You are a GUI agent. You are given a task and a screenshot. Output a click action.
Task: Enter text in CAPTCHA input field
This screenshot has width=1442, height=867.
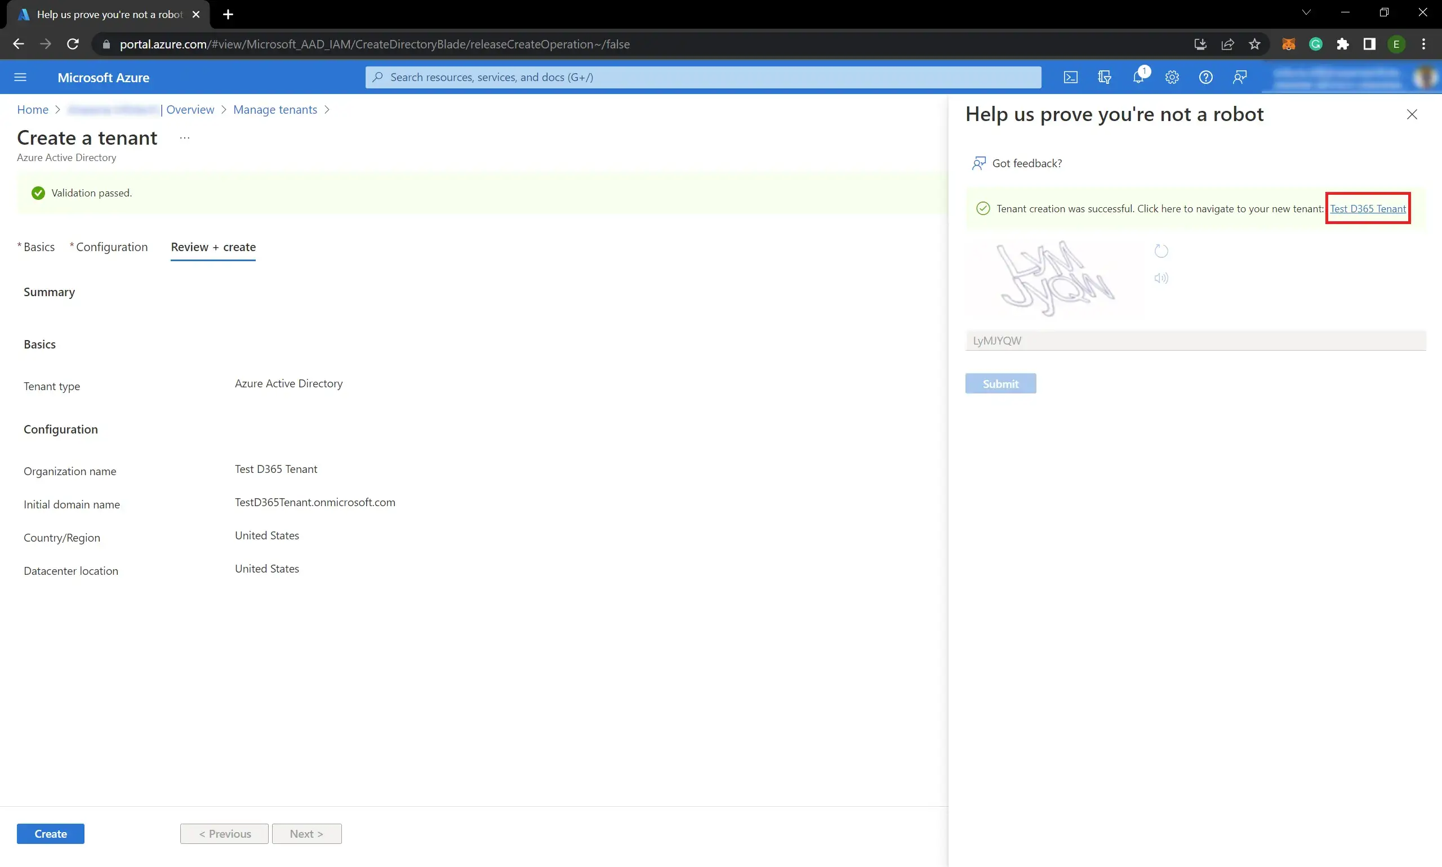pos(1195,340)
